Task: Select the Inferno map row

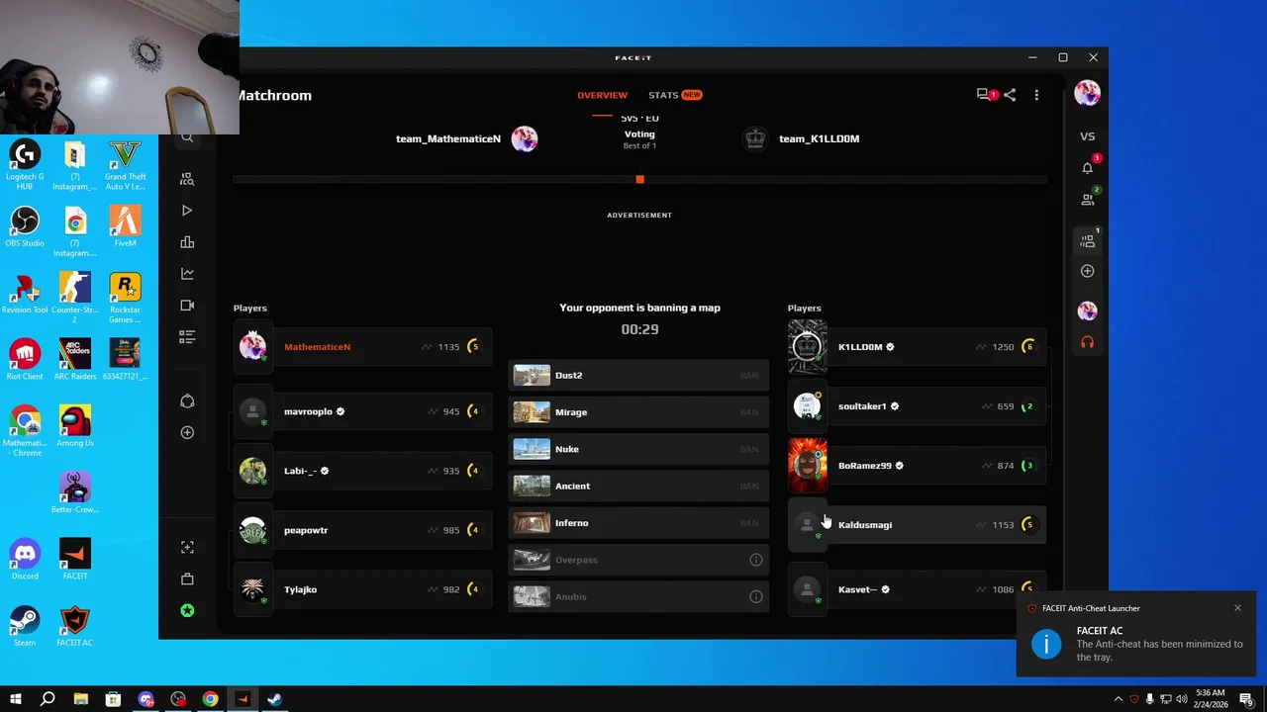Action: 638,523
